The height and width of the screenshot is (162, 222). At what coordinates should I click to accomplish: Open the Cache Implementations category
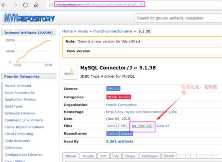coord(24,127)
